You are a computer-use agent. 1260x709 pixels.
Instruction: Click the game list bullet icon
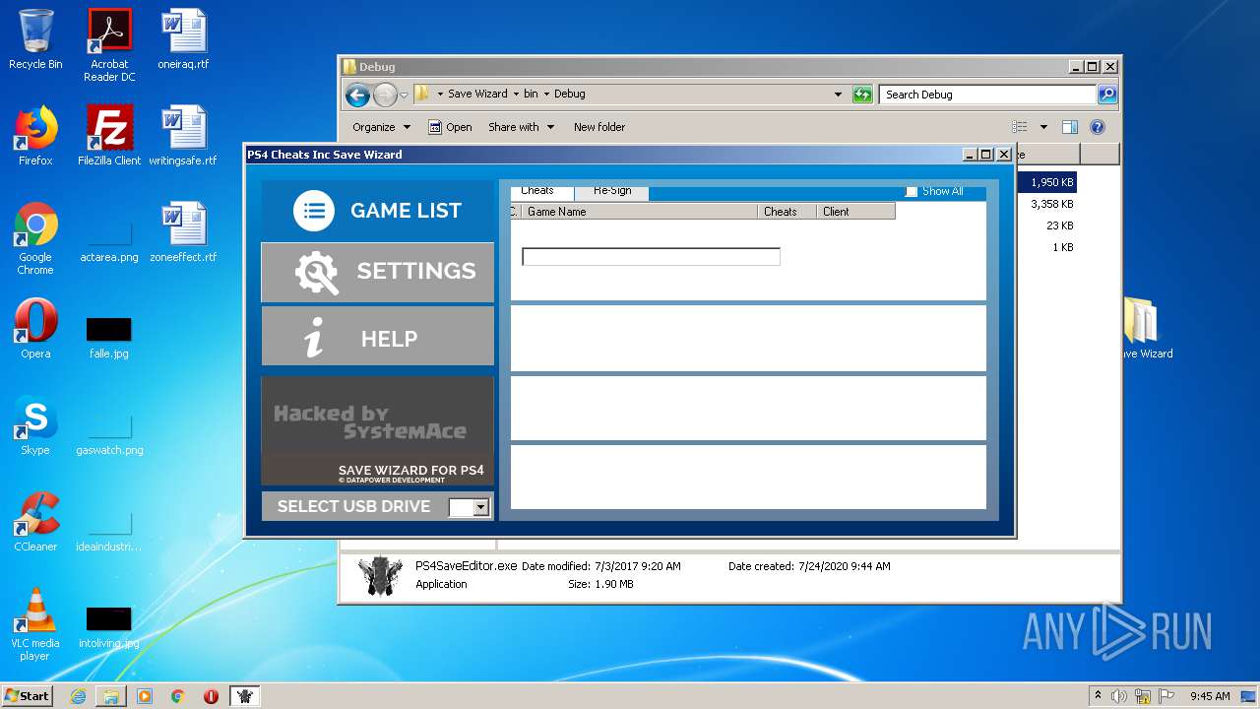tap(314, 211)
